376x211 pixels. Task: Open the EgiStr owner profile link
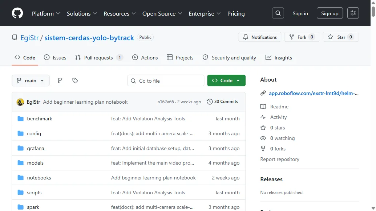29,38
